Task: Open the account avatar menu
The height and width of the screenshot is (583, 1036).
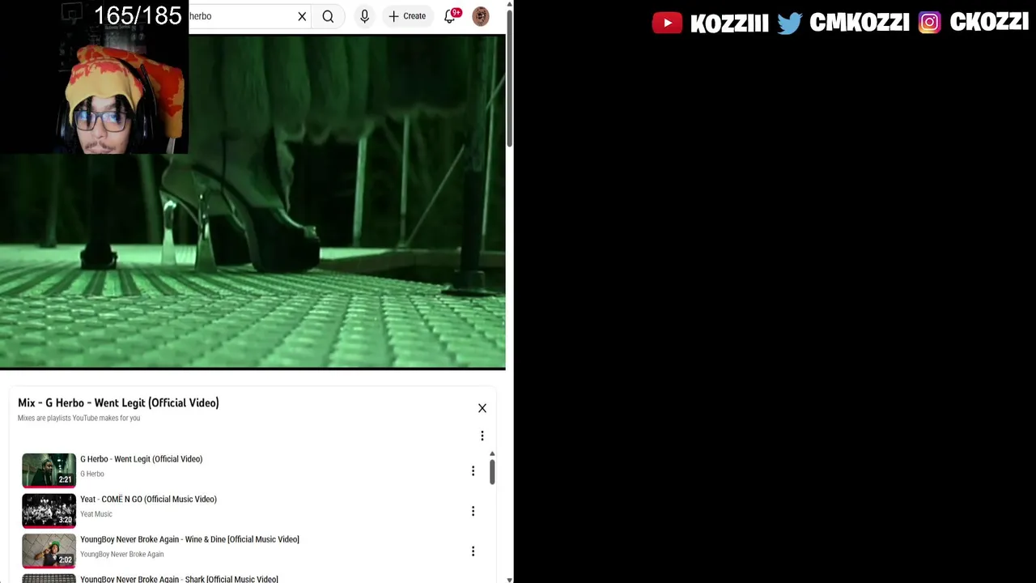Action: 481,16
